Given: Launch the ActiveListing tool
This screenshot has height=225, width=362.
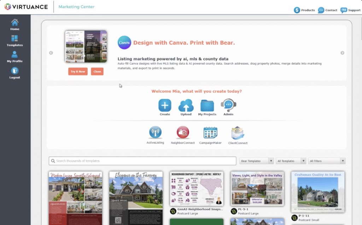Looking at the screenshot, I should (155, 133).
